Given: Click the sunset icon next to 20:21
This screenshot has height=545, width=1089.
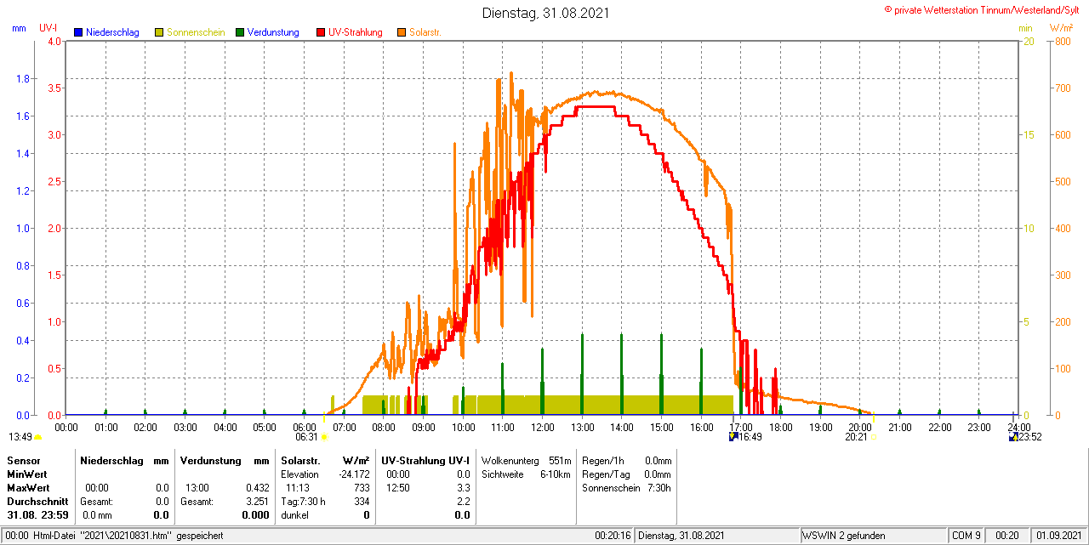Looking at the screenshot, I should (x=872, y=437).
